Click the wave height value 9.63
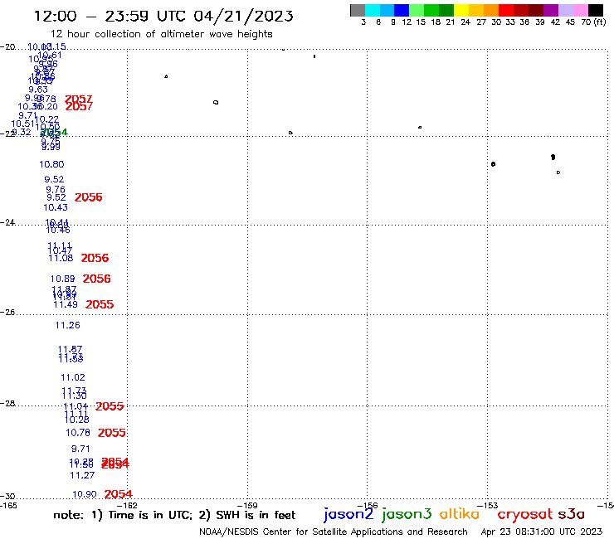The width and height of the screenshot is (614, 539). tap(38, 90)
